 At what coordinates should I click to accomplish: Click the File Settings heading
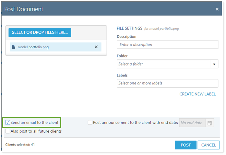tap(129, 29)
